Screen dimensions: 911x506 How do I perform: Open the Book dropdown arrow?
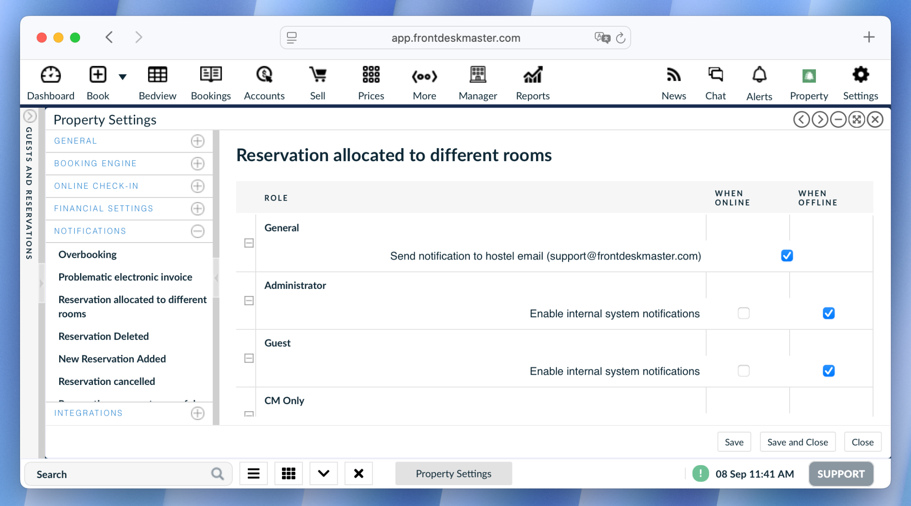pyautogui.click(x=122, y=77)
